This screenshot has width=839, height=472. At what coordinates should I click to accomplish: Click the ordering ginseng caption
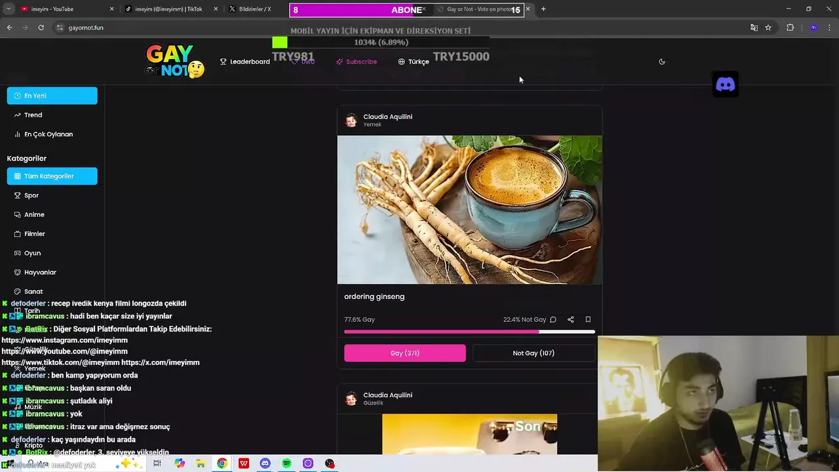click(x=374, y=297)
